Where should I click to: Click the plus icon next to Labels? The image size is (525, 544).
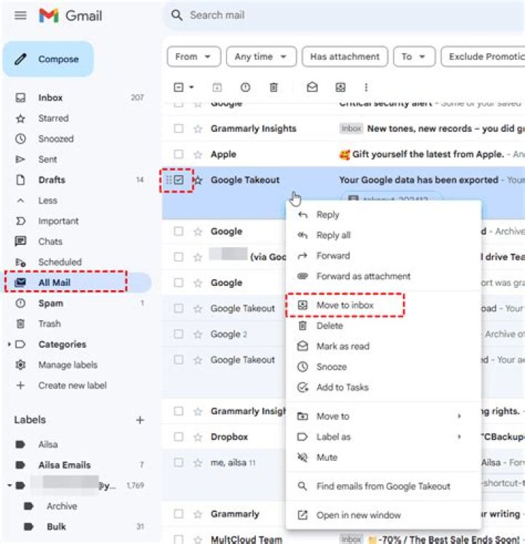(140, 420)
